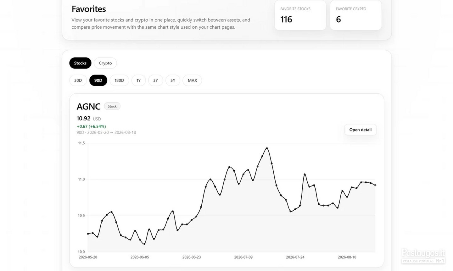453x271 pixels.
Task: Click the first data point at 2026-05-20
Action: pyautogui.click(x=88, y=234)
